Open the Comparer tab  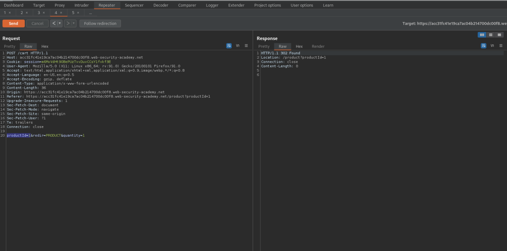pyautogui.click(x=187, y=5)
